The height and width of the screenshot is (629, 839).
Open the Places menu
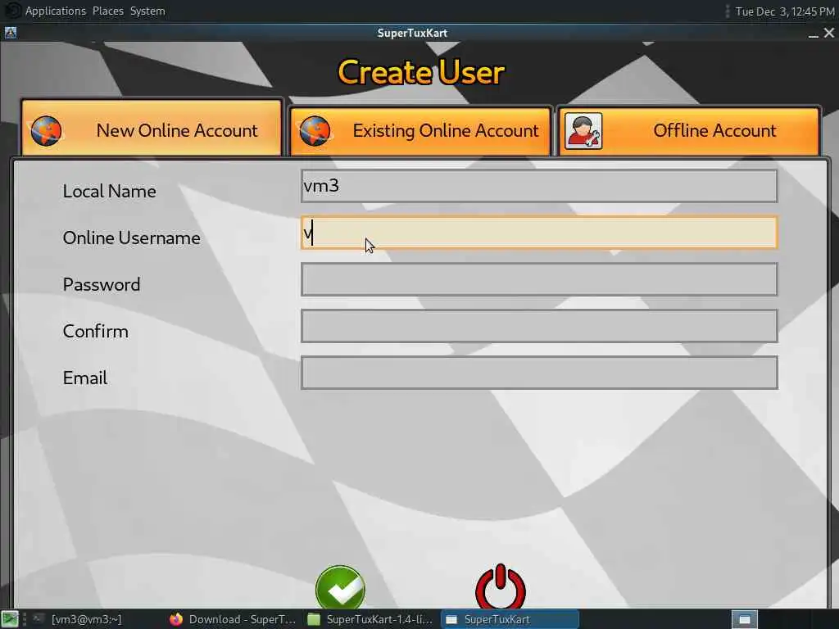tap(107, 11)
